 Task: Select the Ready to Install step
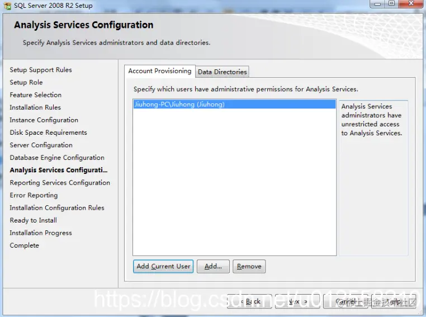(x=34, y=220)
